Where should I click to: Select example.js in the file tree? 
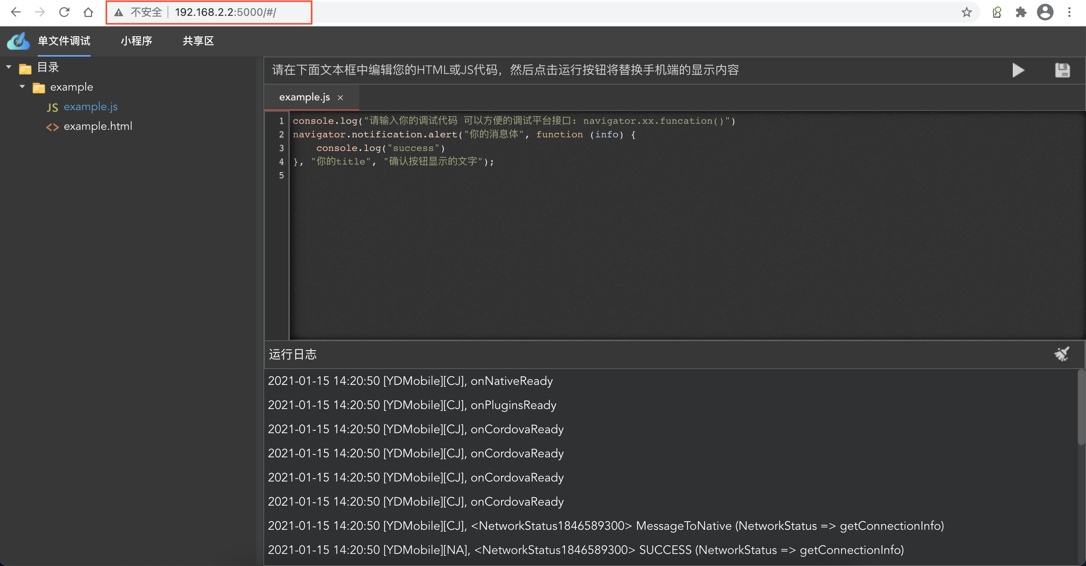point(91,107)
